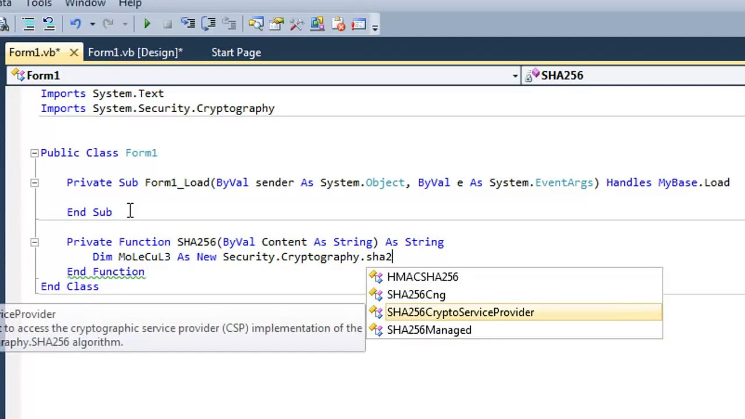The height and width of the screenshot is (419, 745).
Task: Open the Help menu
Action: 130,3
